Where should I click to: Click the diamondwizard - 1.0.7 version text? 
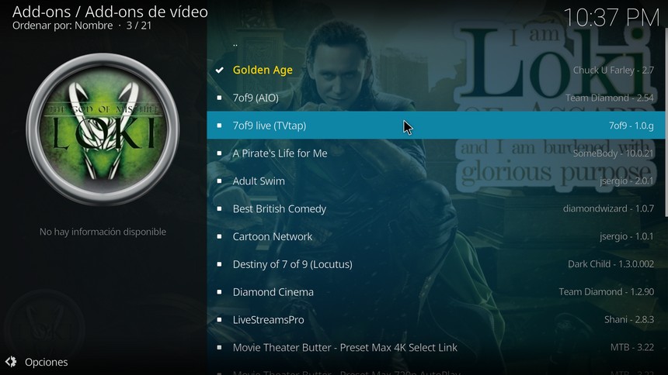click(x=608, y=208)
